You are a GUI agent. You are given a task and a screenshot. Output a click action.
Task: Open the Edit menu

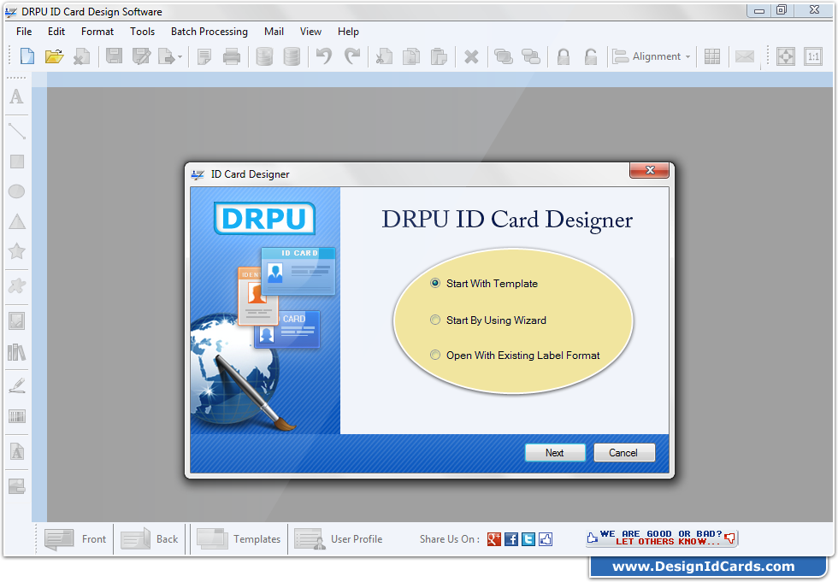click(x=56, y=32)
